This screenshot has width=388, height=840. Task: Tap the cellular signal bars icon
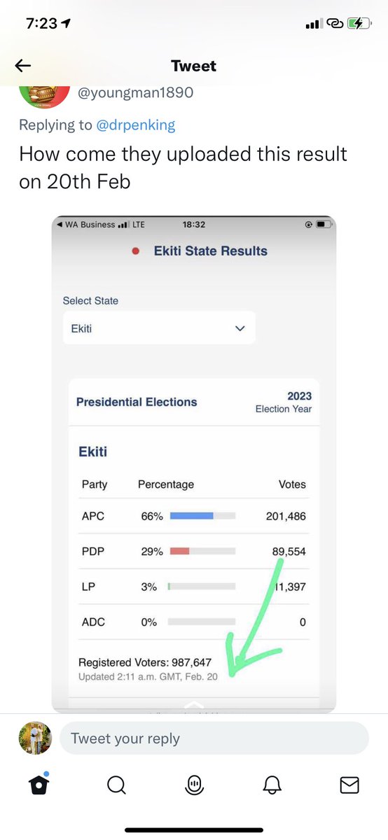(x=312, y=24)
